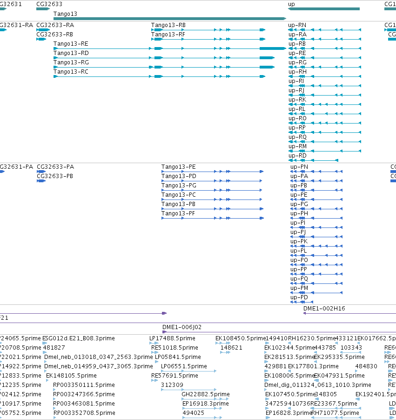
Task: Click the Tango13-PD protein label
Action: click(179, 176)
